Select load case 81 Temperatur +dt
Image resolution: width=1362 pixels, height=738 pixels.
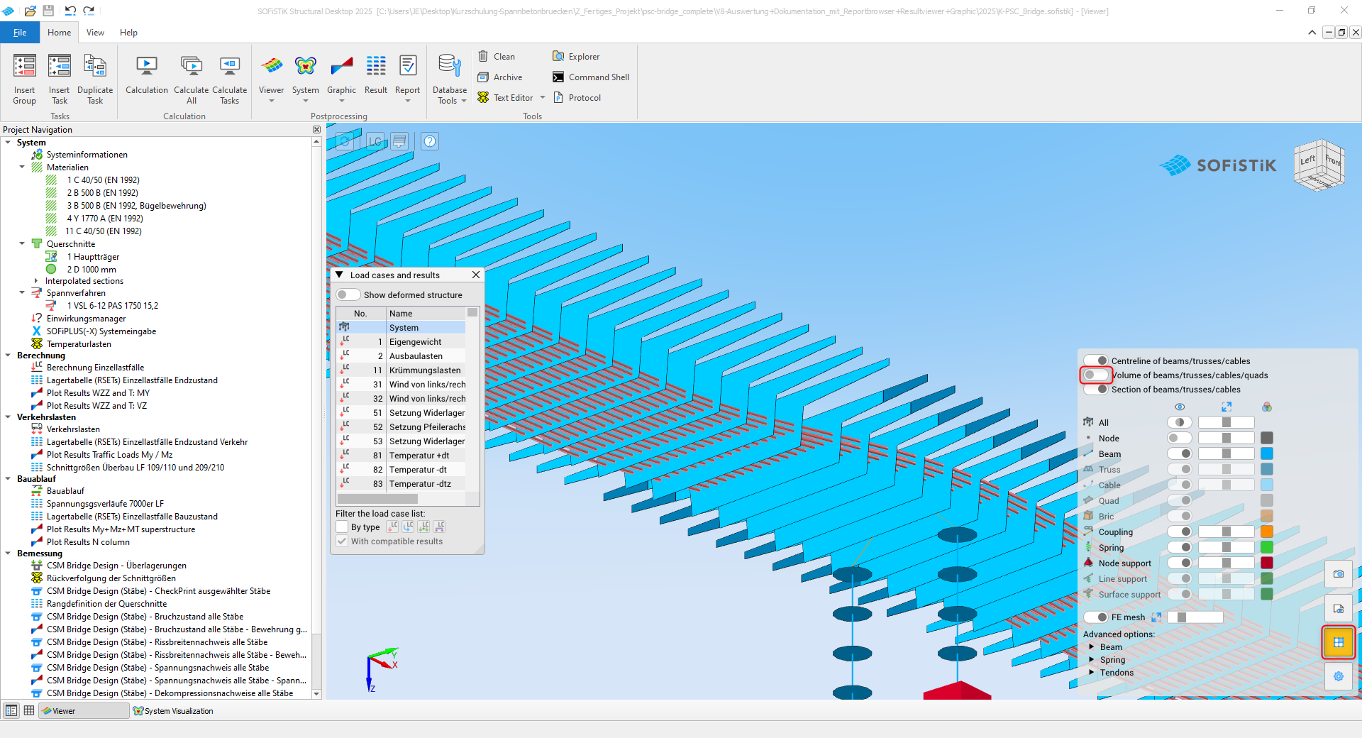tap(402, 455)
